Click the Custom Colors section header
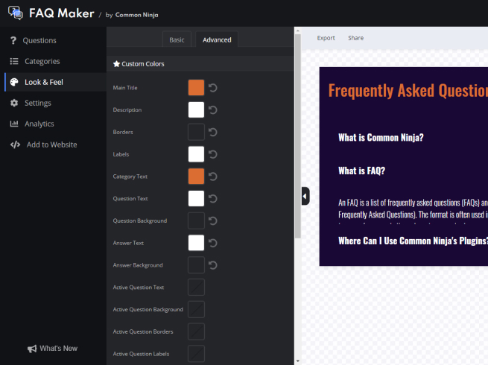This screenshot has height=365, width=488. point(200,64)
